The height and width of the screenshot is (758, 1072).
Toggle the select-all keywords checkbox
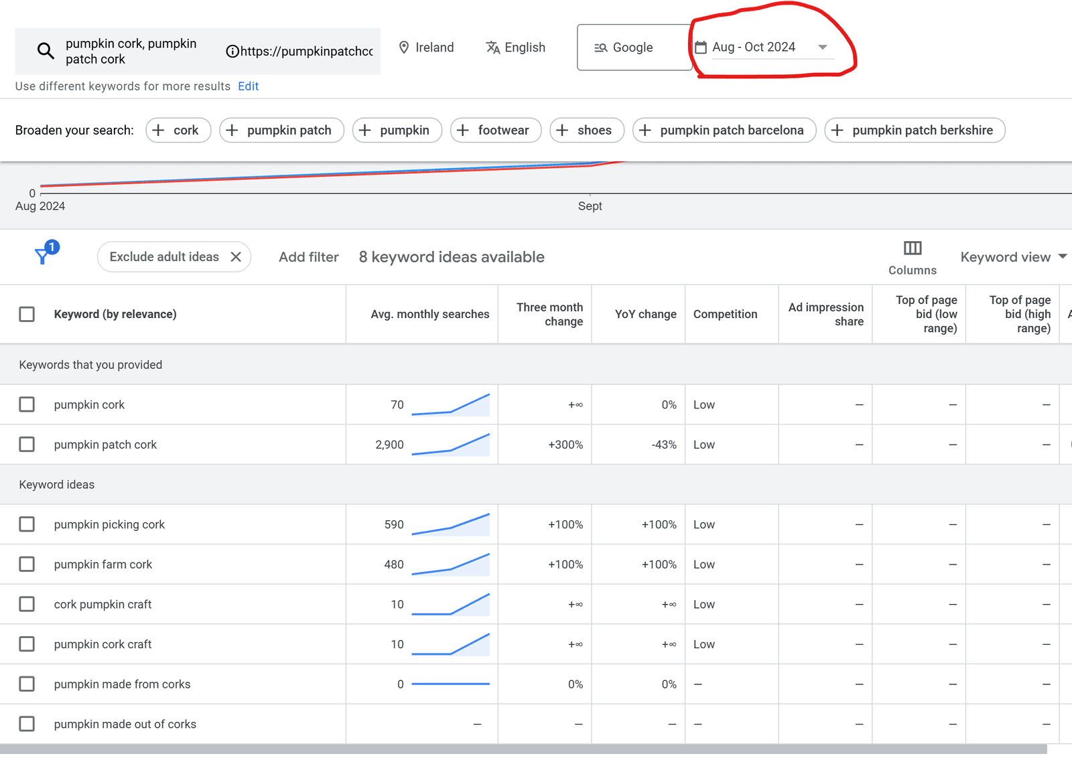coord(27,314)
